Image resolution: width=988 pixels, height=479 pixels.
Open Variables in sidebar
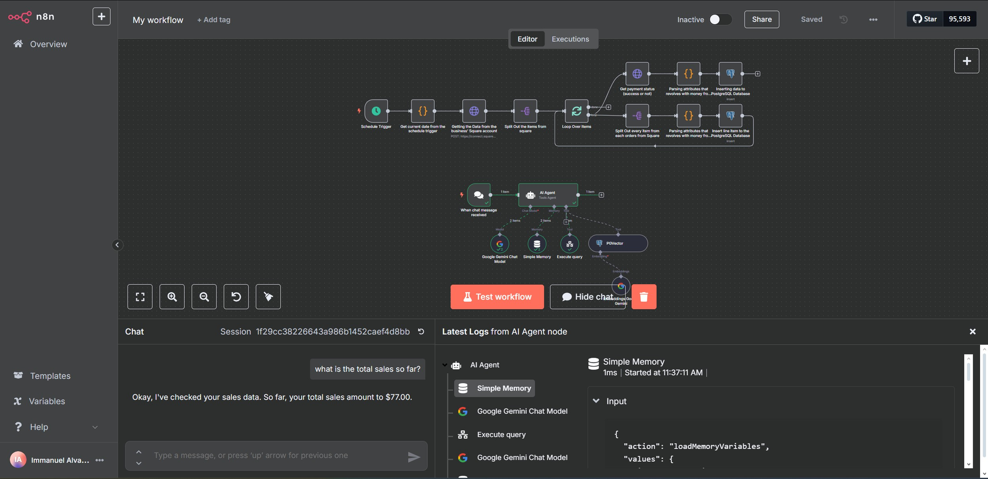(47, 401)
